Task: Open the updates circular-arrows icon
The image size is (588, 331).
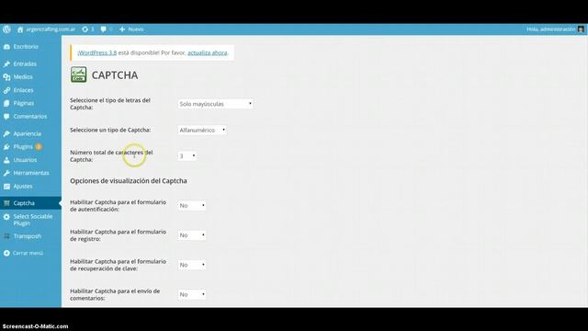Action: pyautogui.click(x=85, y=29)
